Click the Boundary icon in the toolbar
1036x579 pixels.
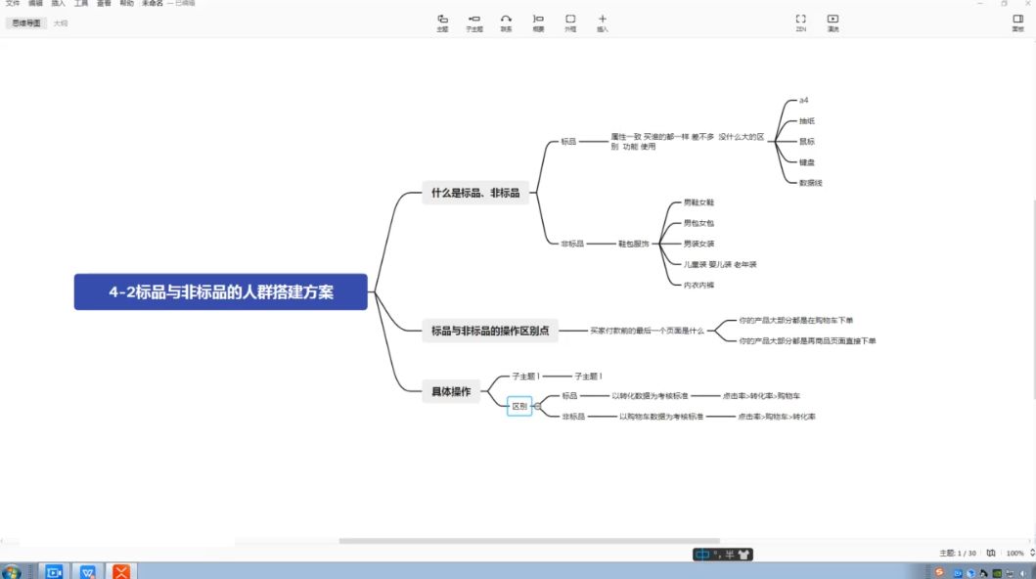pos(570,20)
